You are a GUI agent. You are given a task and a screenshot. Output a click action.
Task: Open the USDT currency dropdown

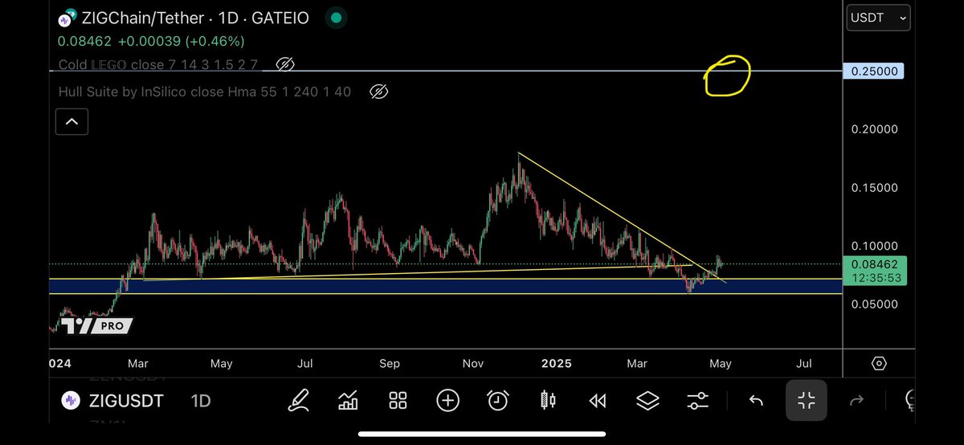pos(879,17)
